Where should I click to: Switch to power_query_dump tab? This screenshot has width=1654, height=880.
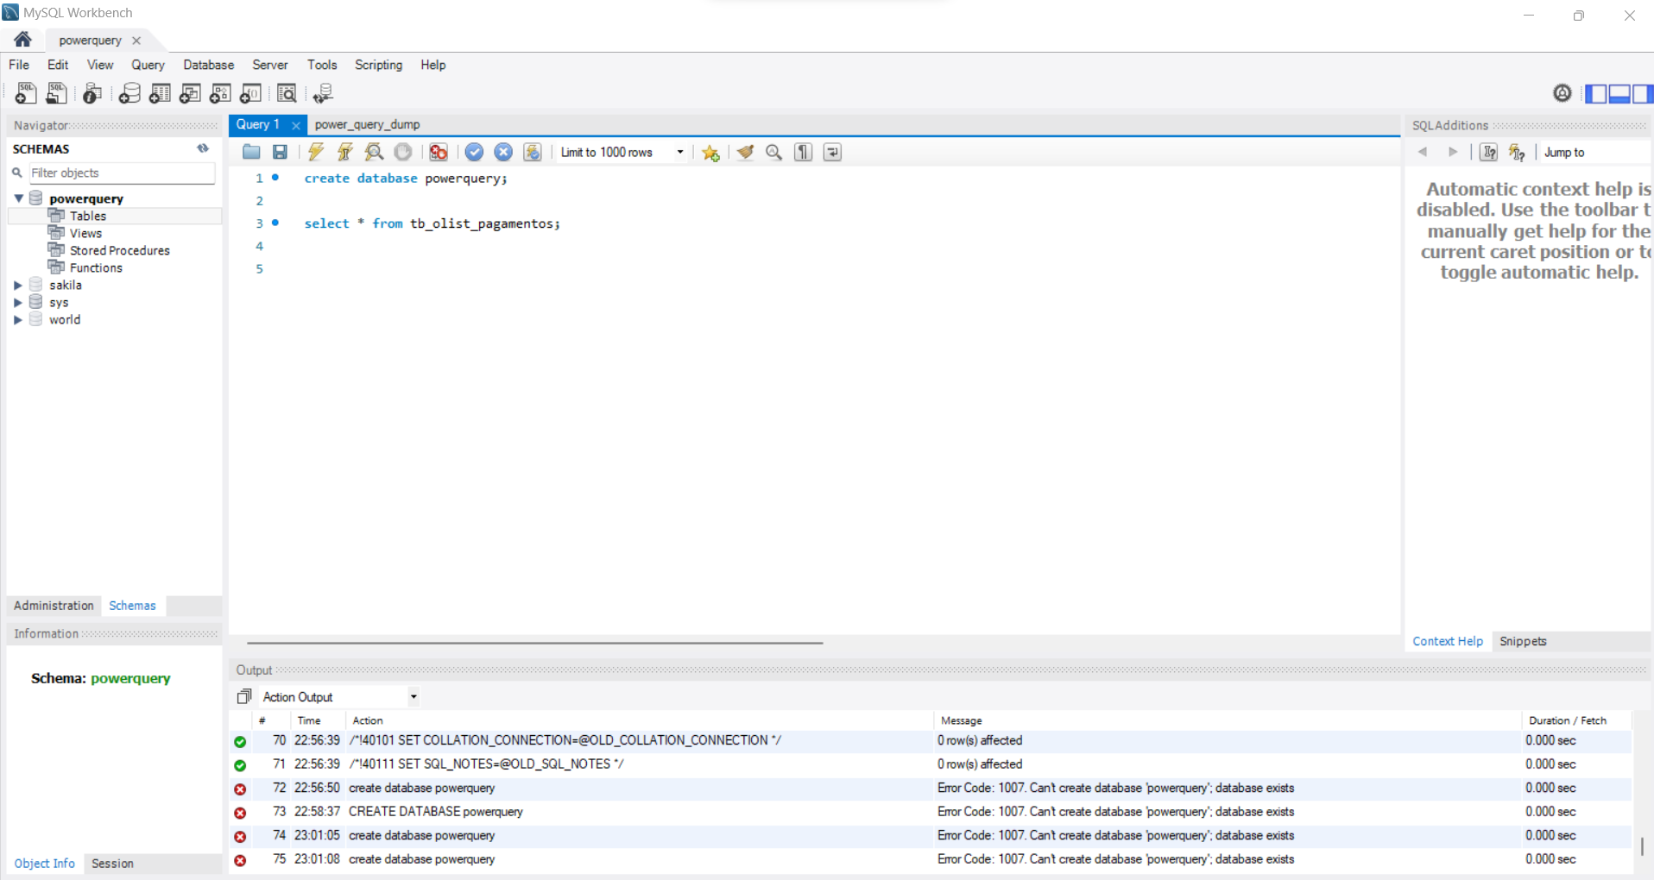coord(367,124)
